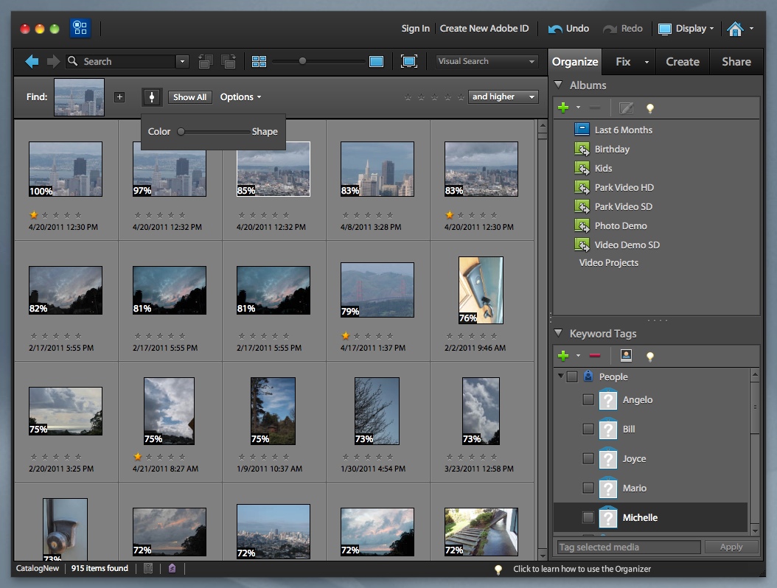
Task: Open the 'and higher' rating dropdown
Action: click(x=504, y=97)
